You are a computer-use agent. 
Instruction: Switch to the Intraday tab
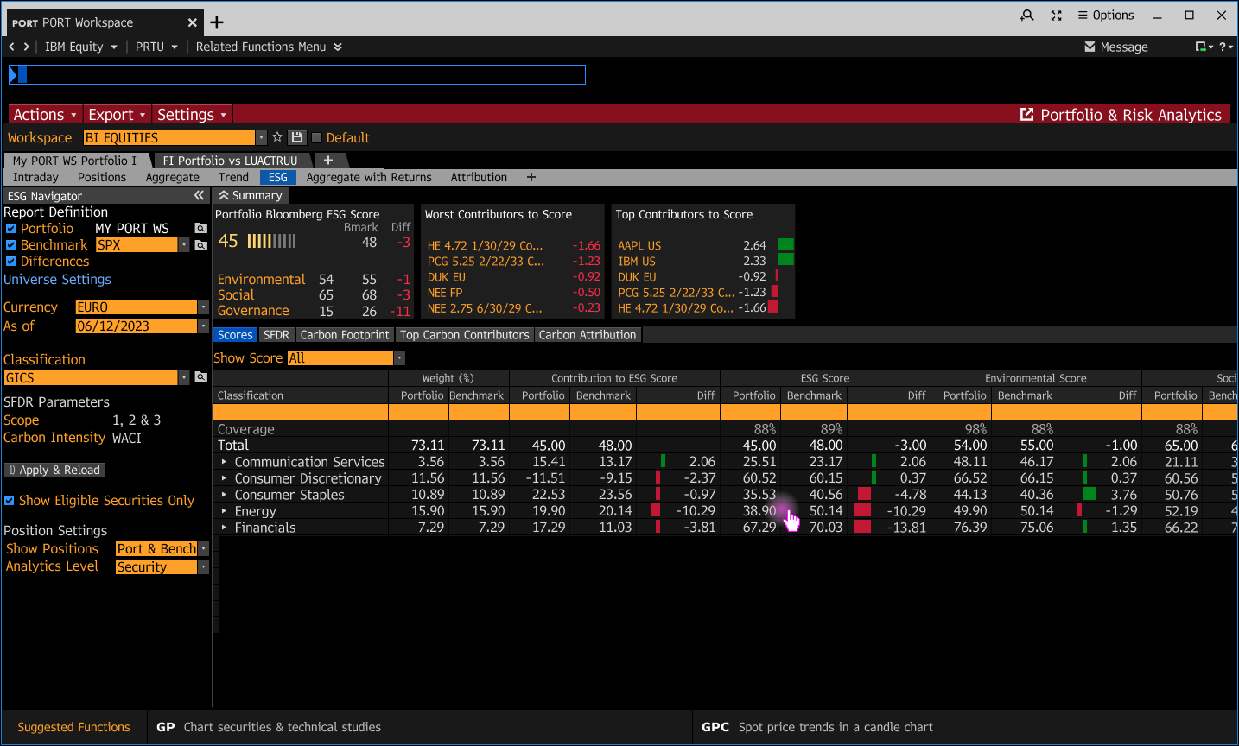point(35,177)
